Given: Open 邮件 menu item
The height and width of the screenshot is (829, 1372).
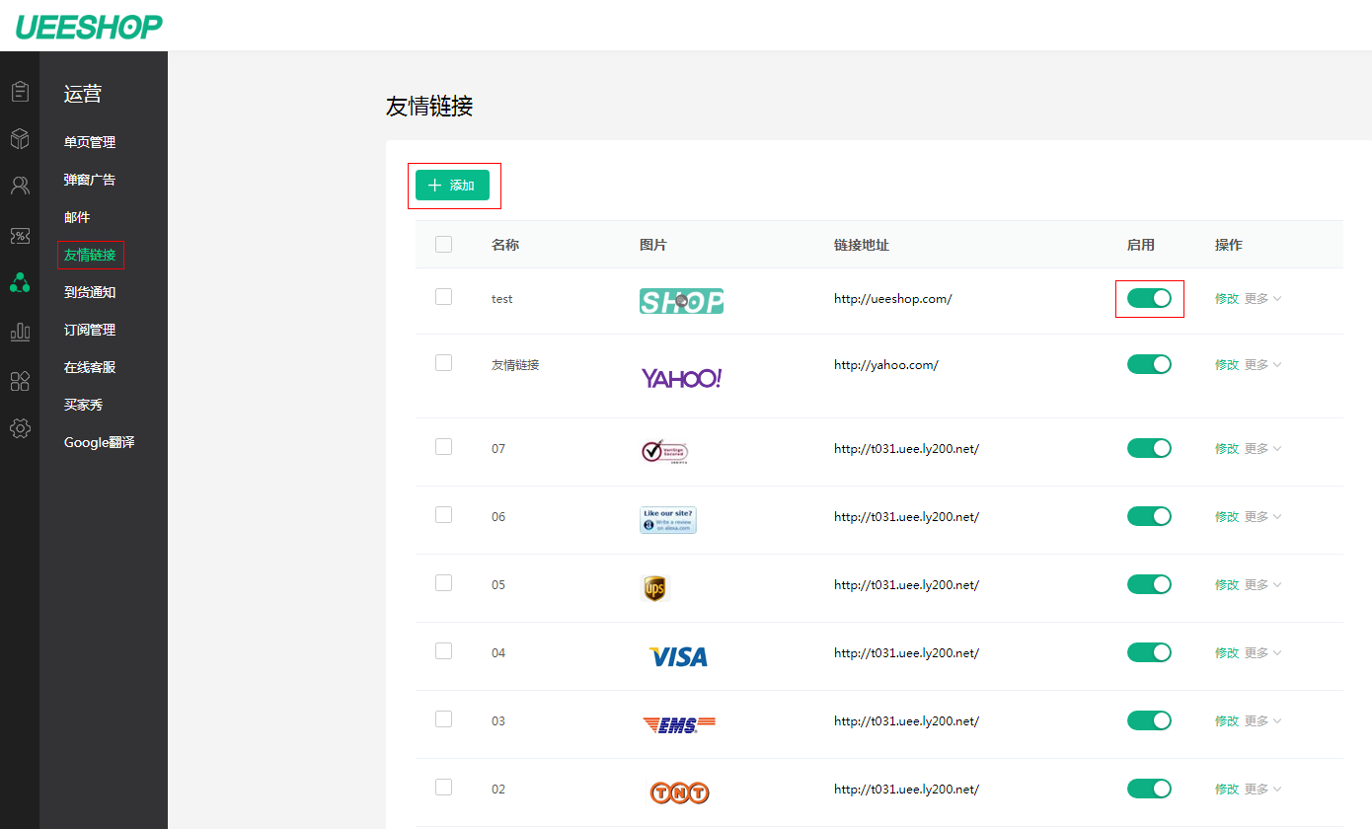Looking at the screenshot, I should (77, 217).
